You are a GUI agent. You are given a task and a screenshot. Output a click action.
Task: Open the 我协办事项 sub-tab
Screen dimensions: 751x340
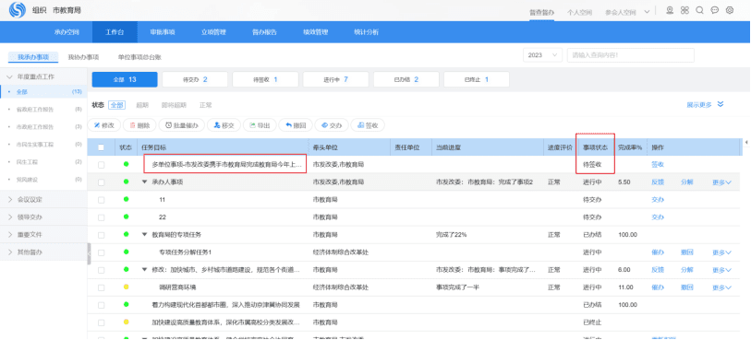[83, 57]
